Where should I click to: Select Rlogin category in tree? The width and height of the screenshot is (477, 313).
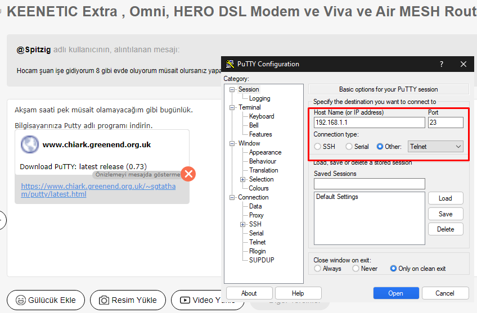pos(258,251)
